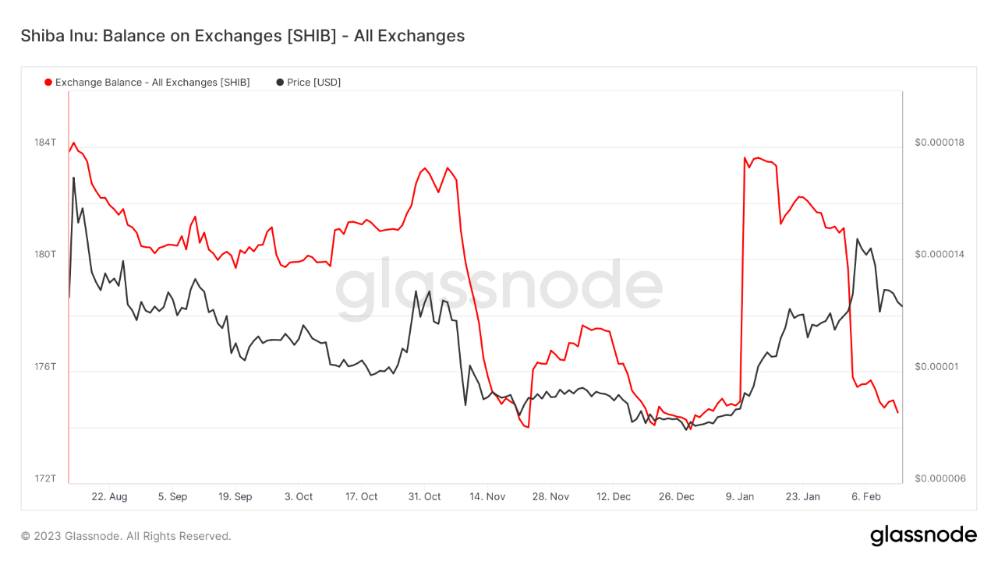998x561 pixels.
Task: Click the black Price legend dot
Action: (280, 83)
